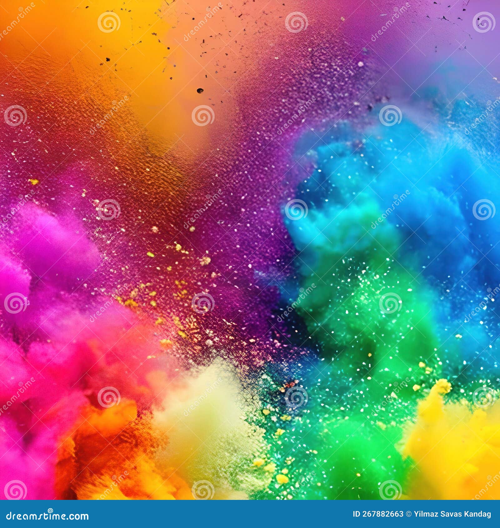This screenshot has height=528, width=500.
Task: Click the author name Yilmaz Savas Kandag
Action: click(453, 514)
